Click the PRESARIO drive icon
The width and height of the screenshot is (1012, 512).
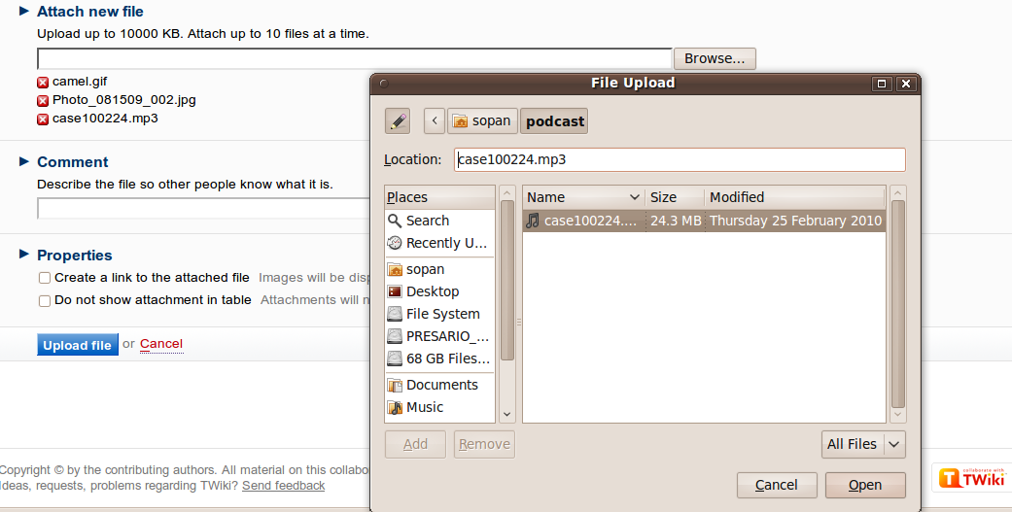[395, 336]
